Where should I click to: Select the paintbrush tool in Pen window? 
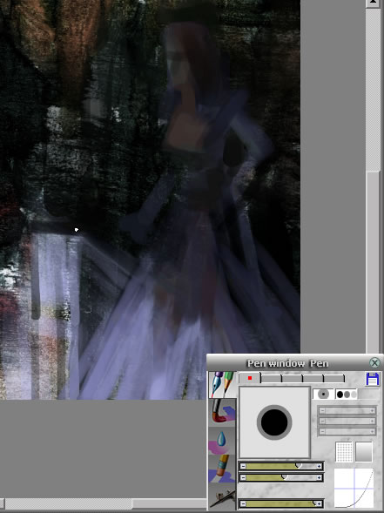222,412
